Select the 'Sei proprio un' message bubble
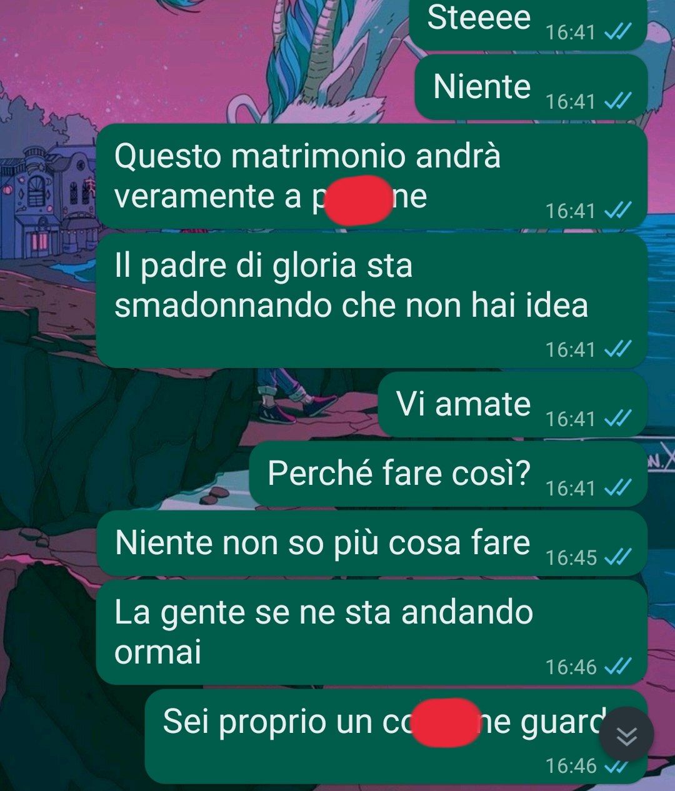Screen dimensions: 675x791 [396, 737]
